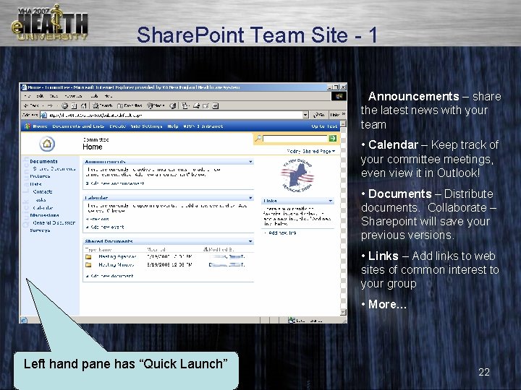
Task: Sort documents by the Modified column header
Action: click(x=156, y=249)
